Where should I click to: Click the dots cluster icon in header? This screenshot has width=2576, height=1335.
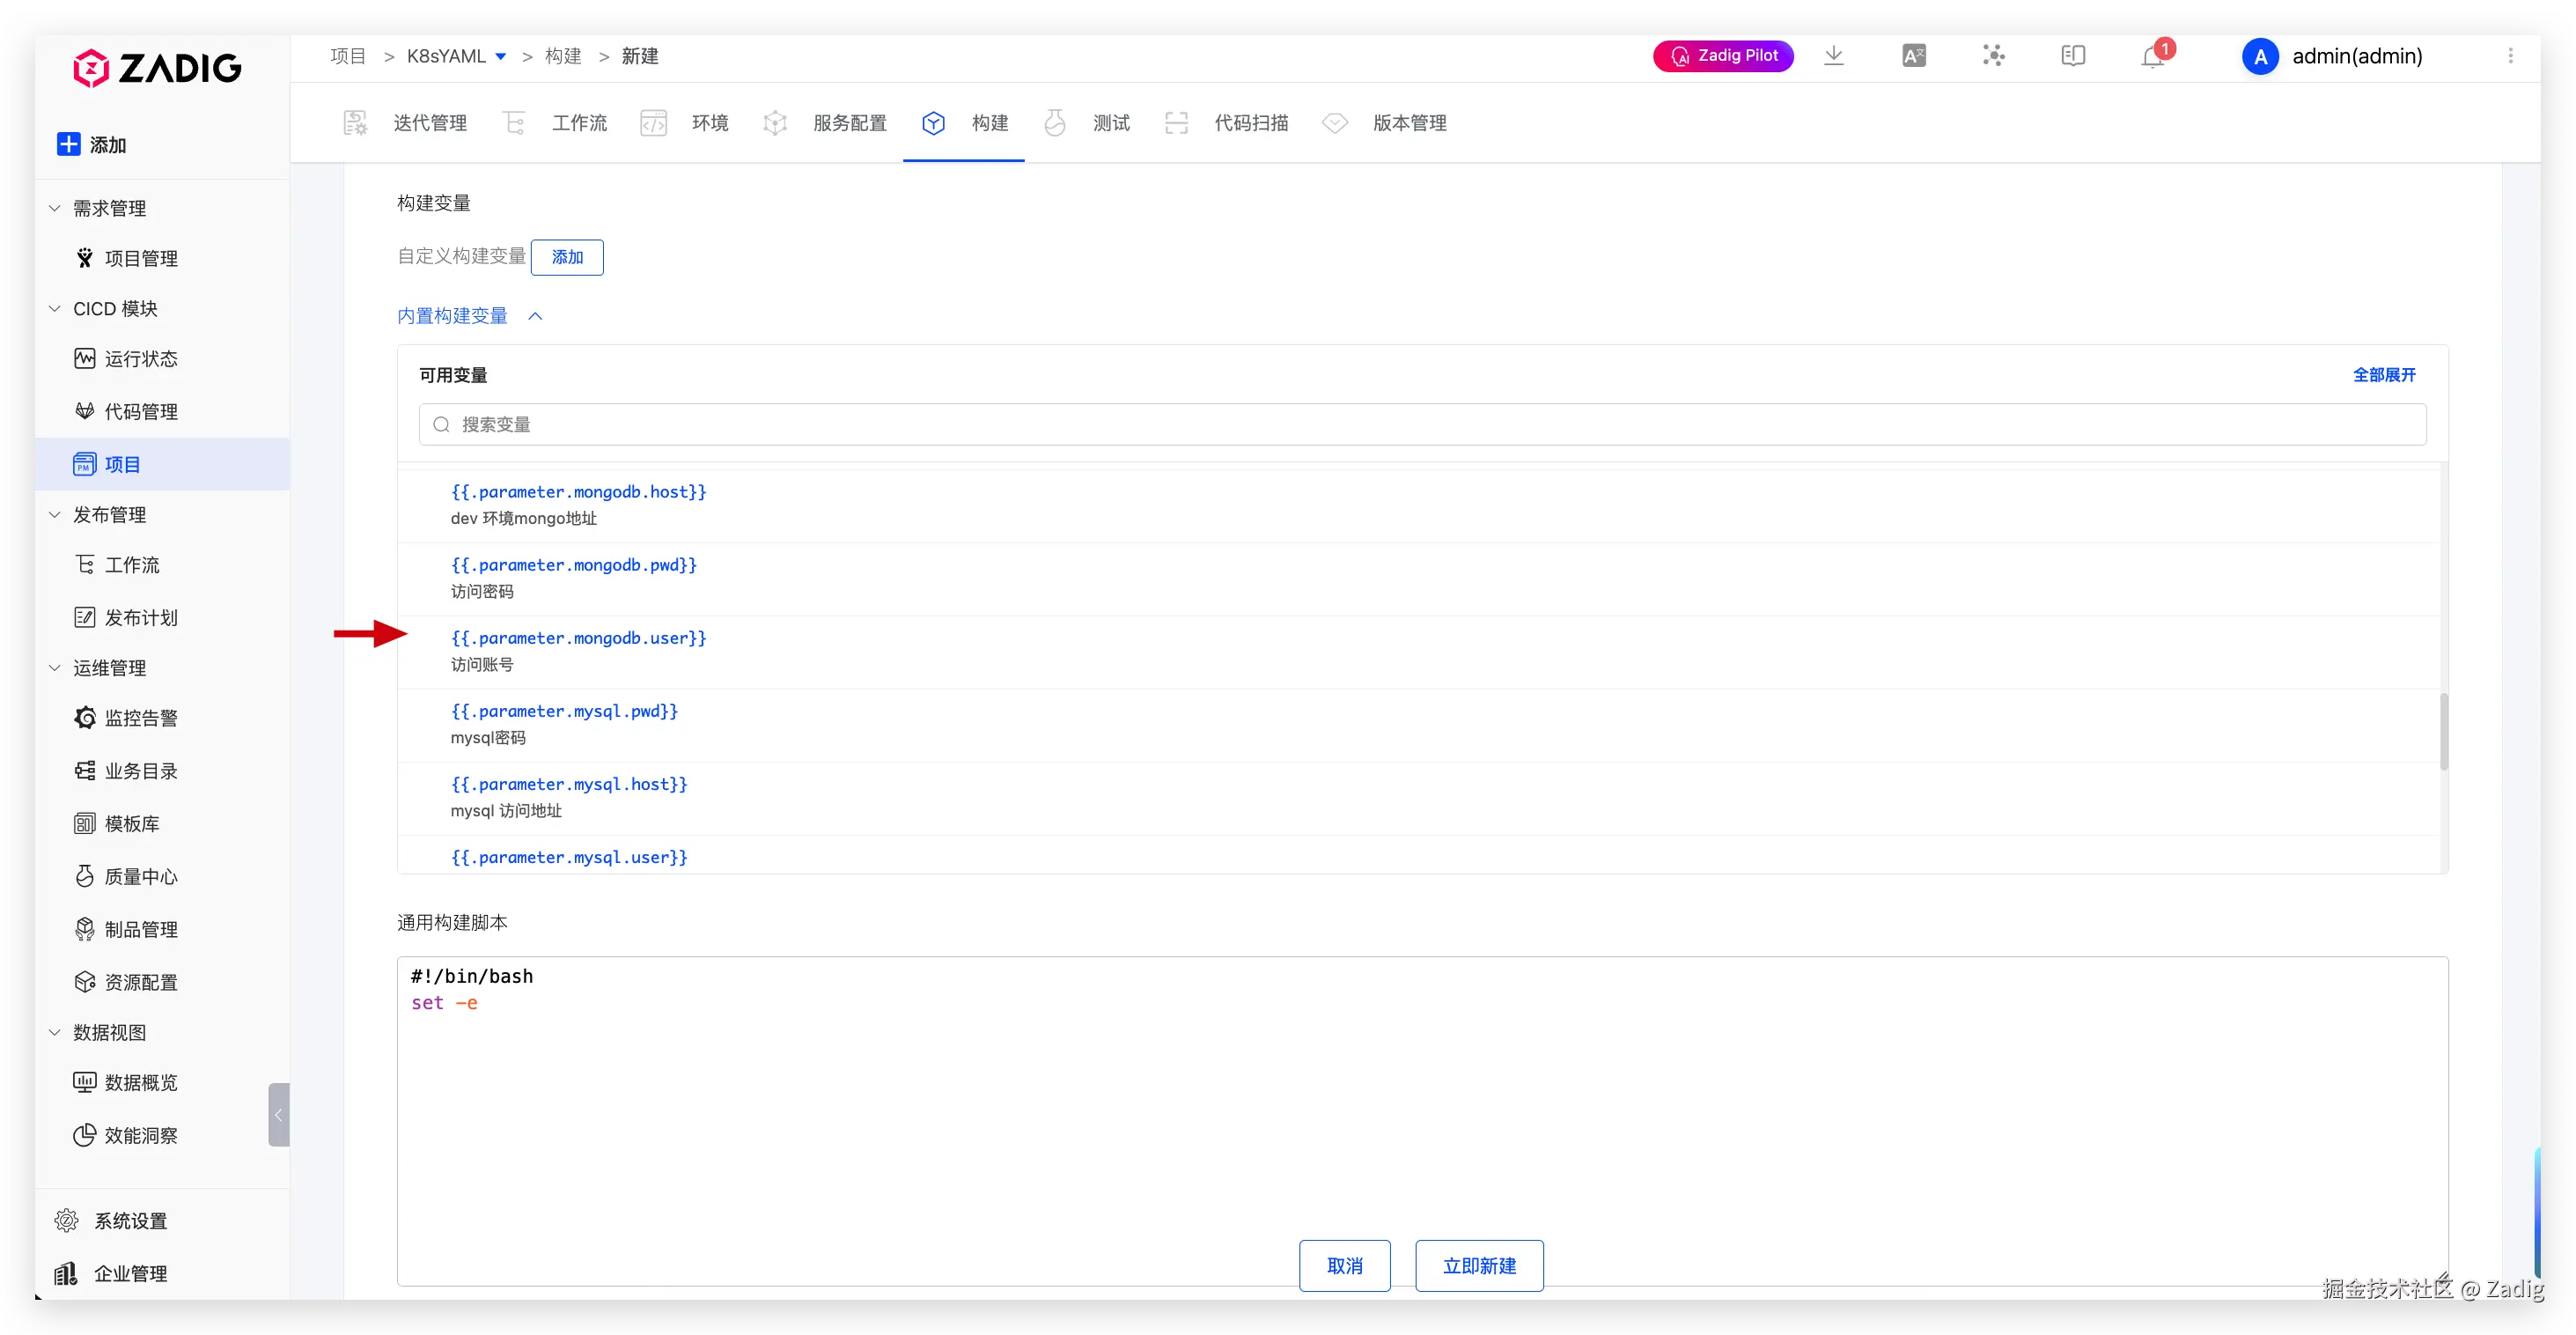click(x=1994, y=56)
